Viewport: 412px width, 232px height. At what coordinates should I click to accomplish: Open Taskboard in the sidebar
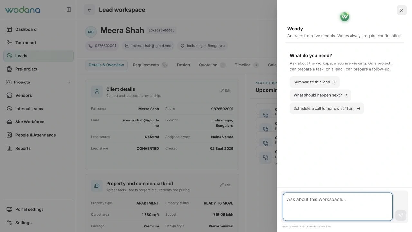[38, 43]
